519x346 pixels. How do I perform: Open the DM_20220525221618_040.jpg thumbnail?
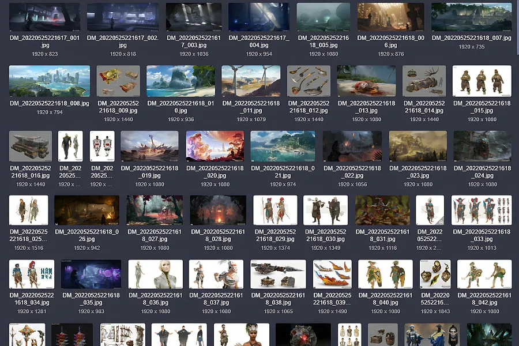point(386,274)
